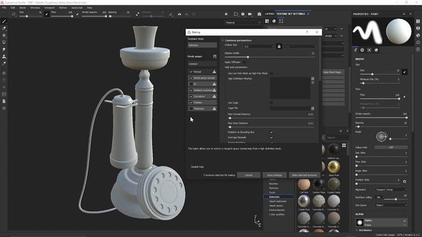Open the File menu
Image resolution: width=422 pixels, height=237 pixels.
click(4, 8)
